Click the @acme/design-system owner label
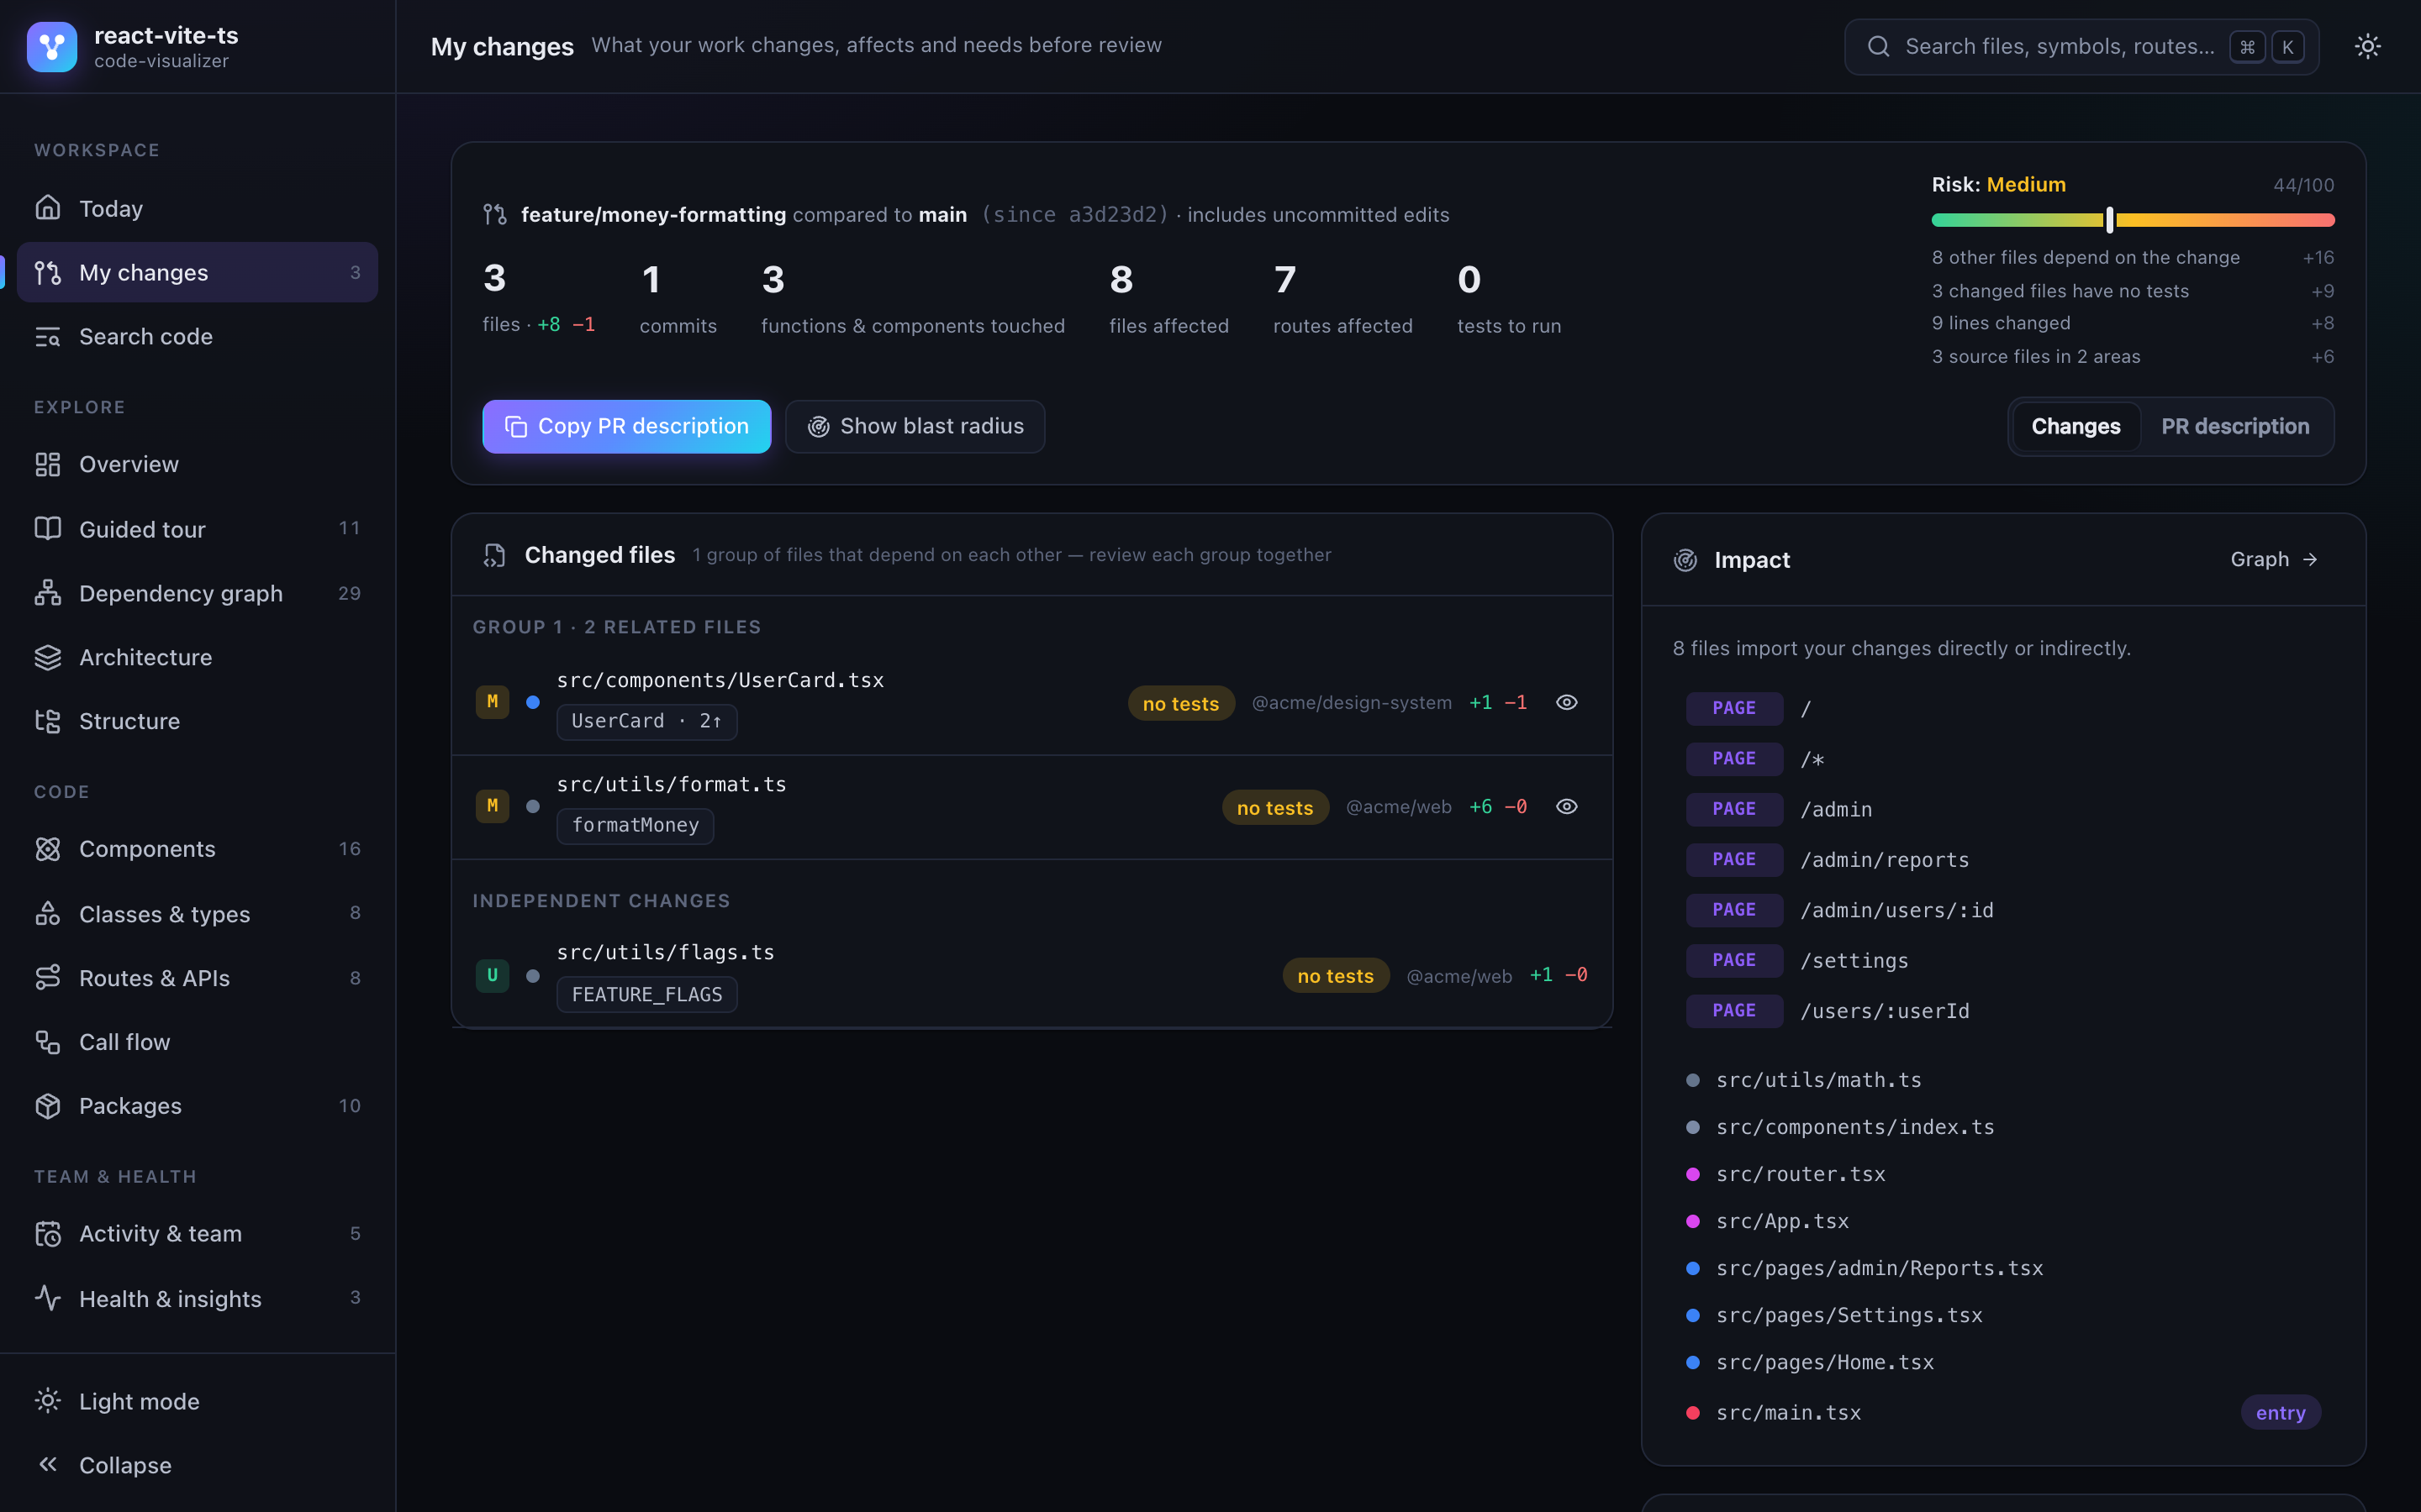Screen dimensions: 2421x1512 click(1352, 703)
